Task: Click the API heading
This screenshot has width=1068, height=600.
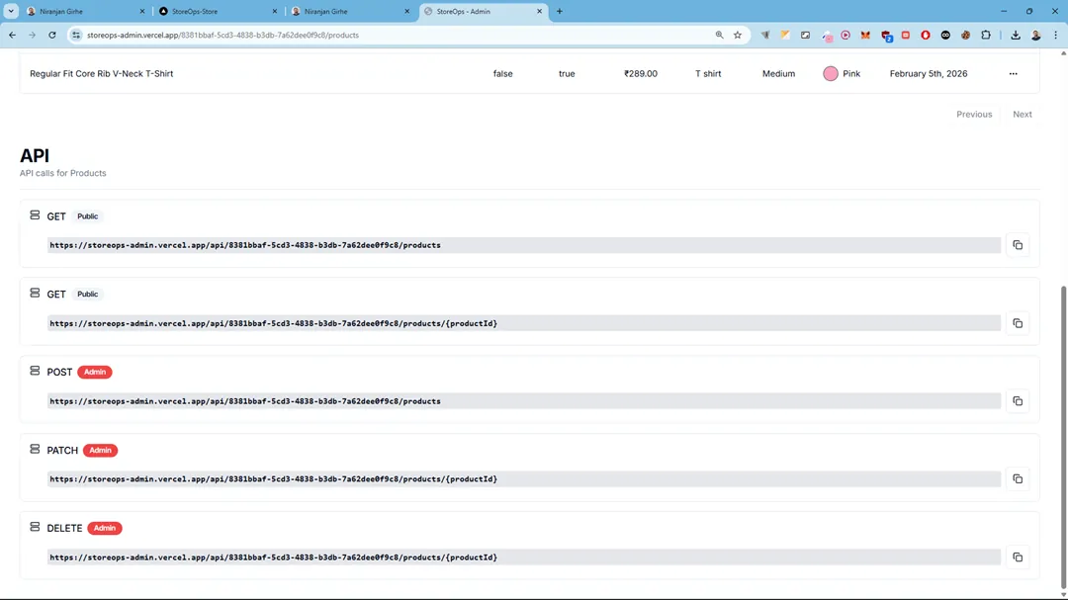Action: pos(35,155)
